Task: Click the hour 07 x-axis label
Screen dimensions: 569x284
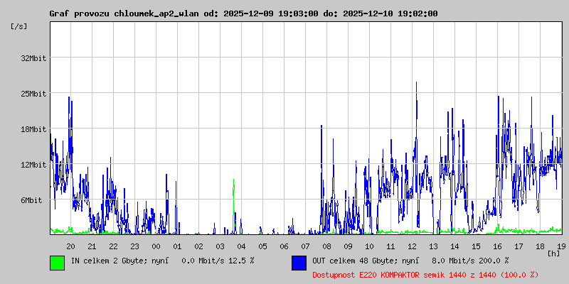Action: (305, 246)
